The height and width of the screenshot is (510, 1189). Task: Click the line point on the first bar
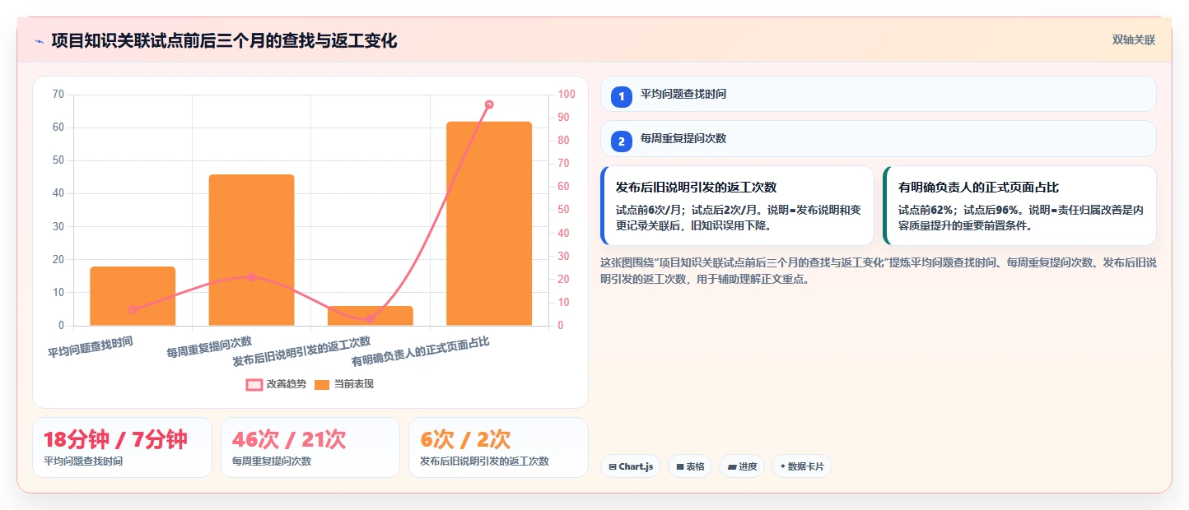[133, 309]
